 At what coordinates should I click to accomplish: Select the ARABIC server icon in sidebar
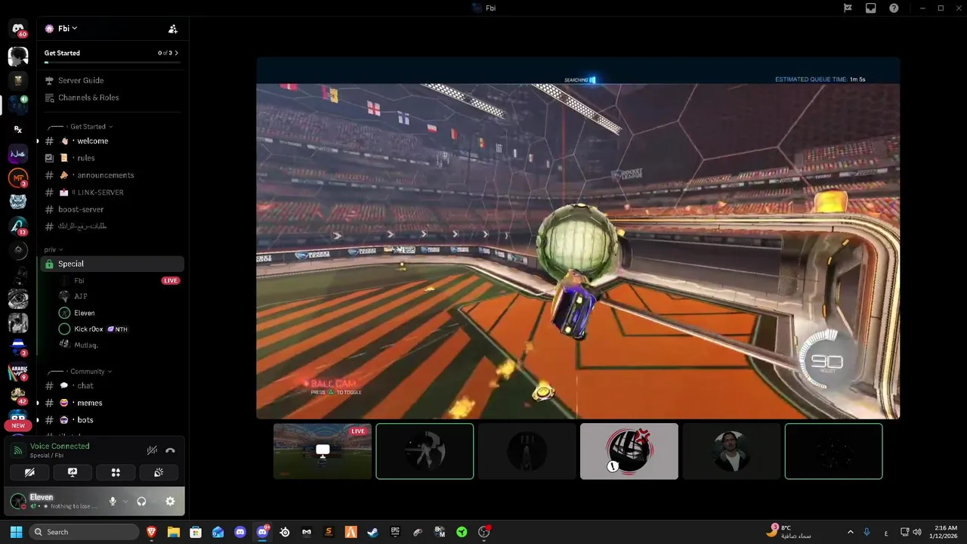click(18, 371)
